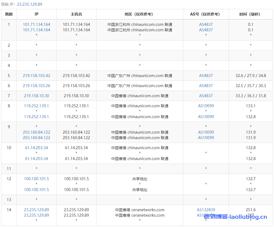Click top AS132839 link in hop 14
274x227 pixels.
[206, 210]
